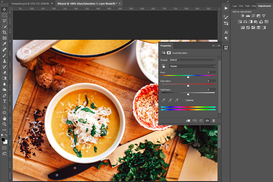This screenshot has height=182, width=273.
Task: Add a Black & White adjustment
Action: coord(251,22)
